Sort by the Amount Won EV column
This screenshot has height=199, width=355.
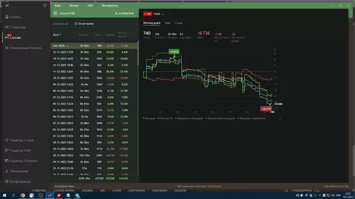coord(123,34)
